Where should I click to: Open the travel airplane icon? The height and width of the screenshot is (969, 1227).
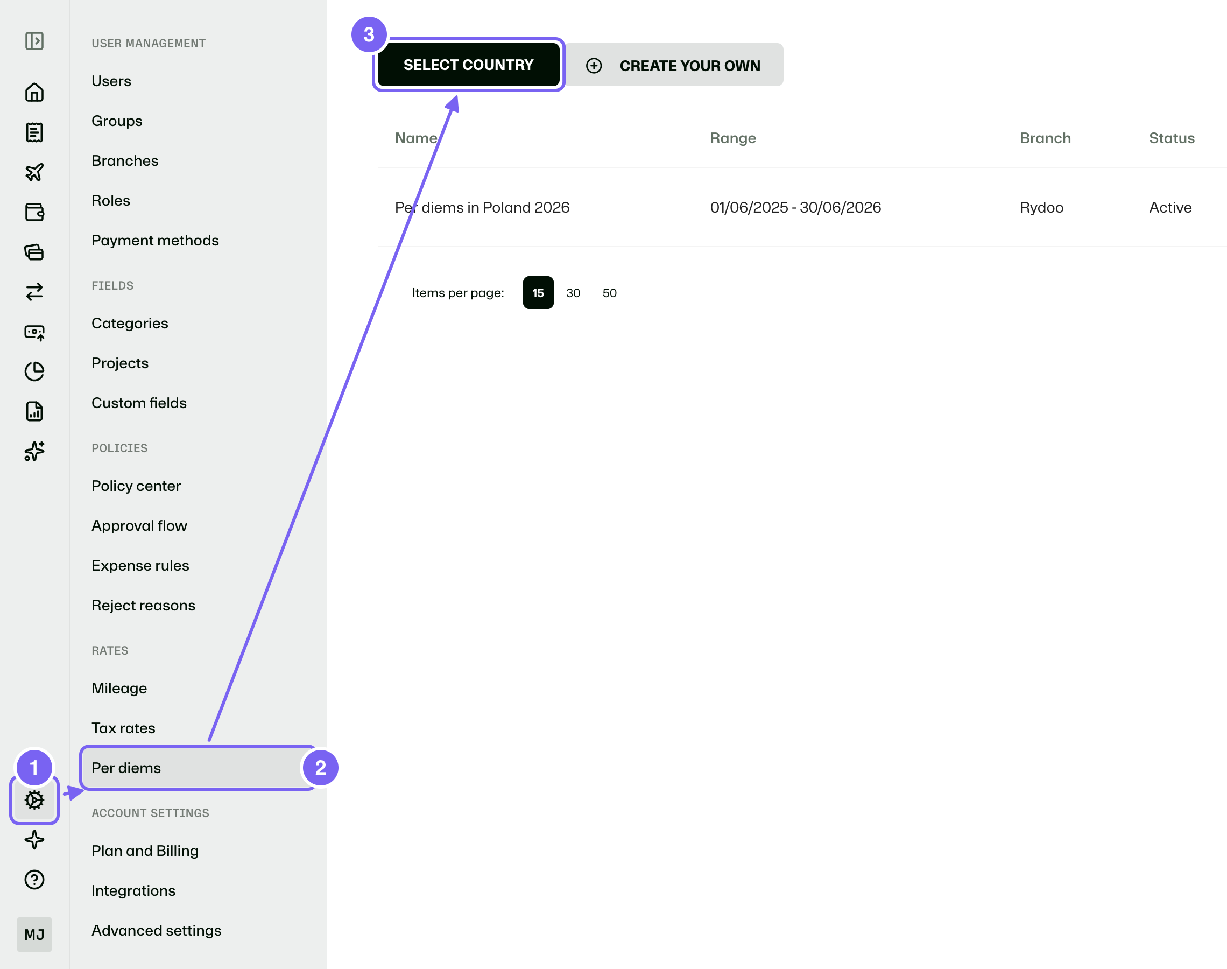[34, 172]
